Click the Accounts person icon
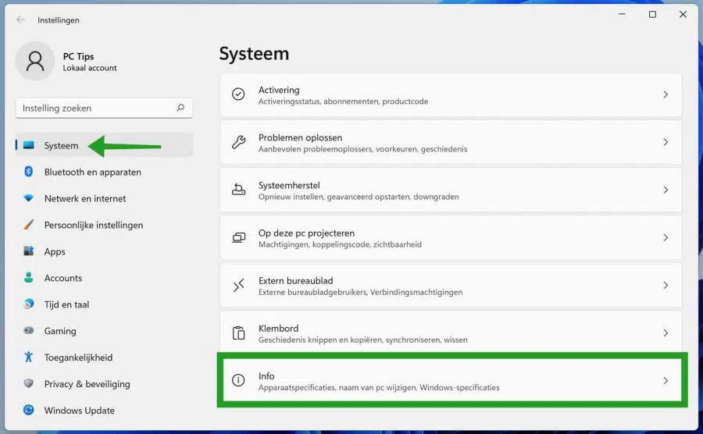This screenshot has height=434, width=703. tap(29, 277)
